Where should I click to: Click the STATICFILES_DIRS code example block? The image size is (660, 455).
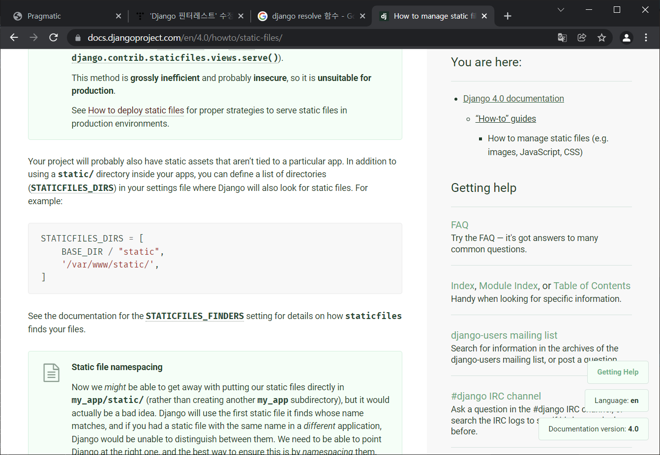tap(215, 258)
